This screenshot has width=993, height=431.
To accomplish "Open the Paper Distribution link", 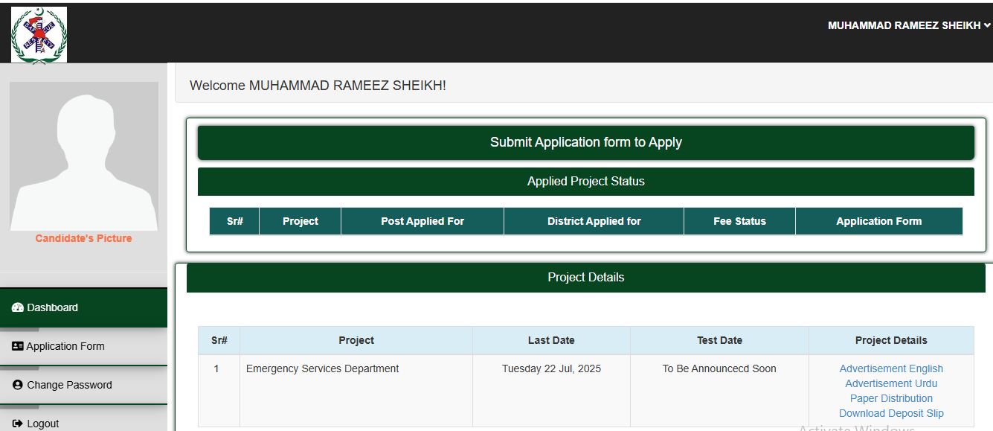I will 891,398.
